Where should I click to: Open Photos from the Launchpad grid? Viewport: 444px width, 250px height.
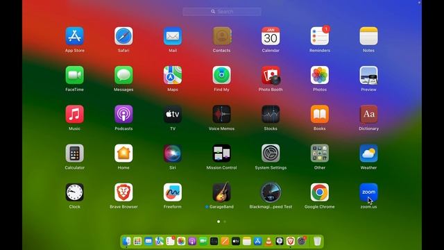point(320,75)
